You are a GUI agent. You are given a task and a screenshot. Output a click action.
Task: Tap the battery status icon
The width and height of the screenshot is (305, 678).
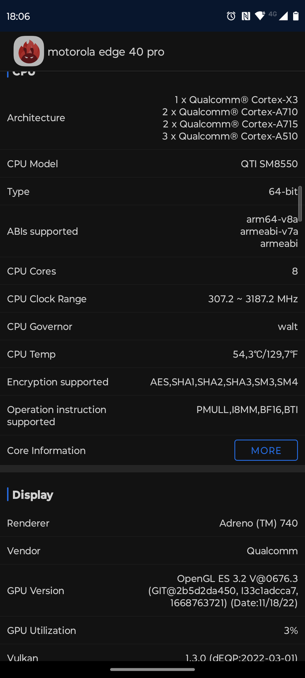click(x=296, y=16)
